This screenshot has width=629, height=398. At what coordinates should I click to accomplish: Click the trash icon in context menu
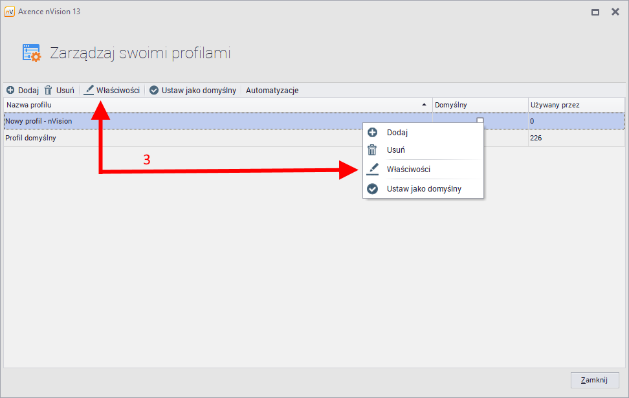pyautogui.click(x=372, y=150)
